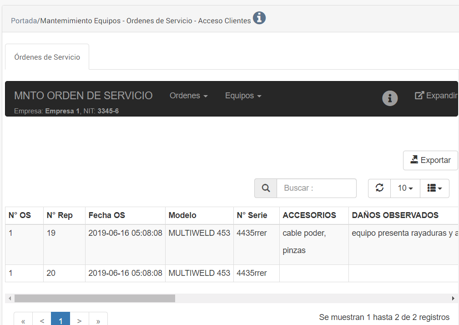Open the Ordenes dropdown menu
Screen dimensions: 459x325
point(188,96)
